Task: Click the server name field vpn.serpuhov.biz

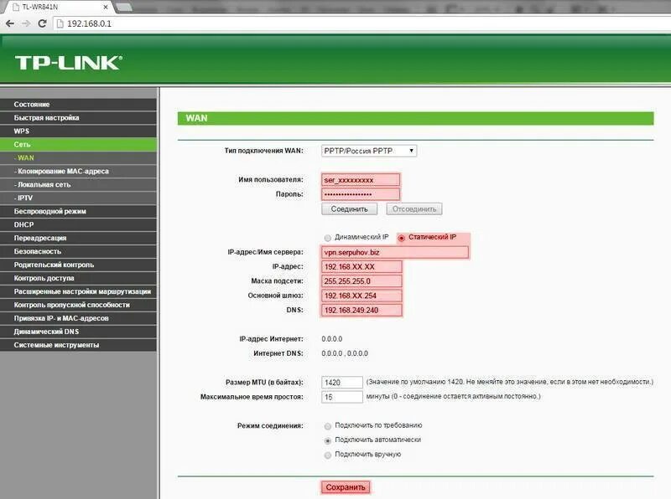Action: pyautogui.click(x=394, y=253)
